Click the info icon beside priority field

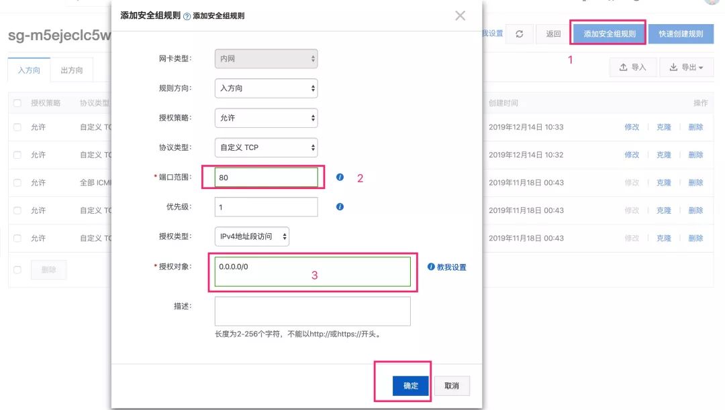[340, 206]
